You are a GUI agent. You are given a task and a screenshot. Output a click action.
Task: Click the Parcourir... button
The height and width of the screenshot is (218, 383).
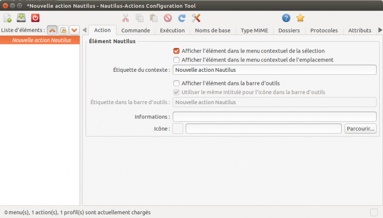(360, 128)
